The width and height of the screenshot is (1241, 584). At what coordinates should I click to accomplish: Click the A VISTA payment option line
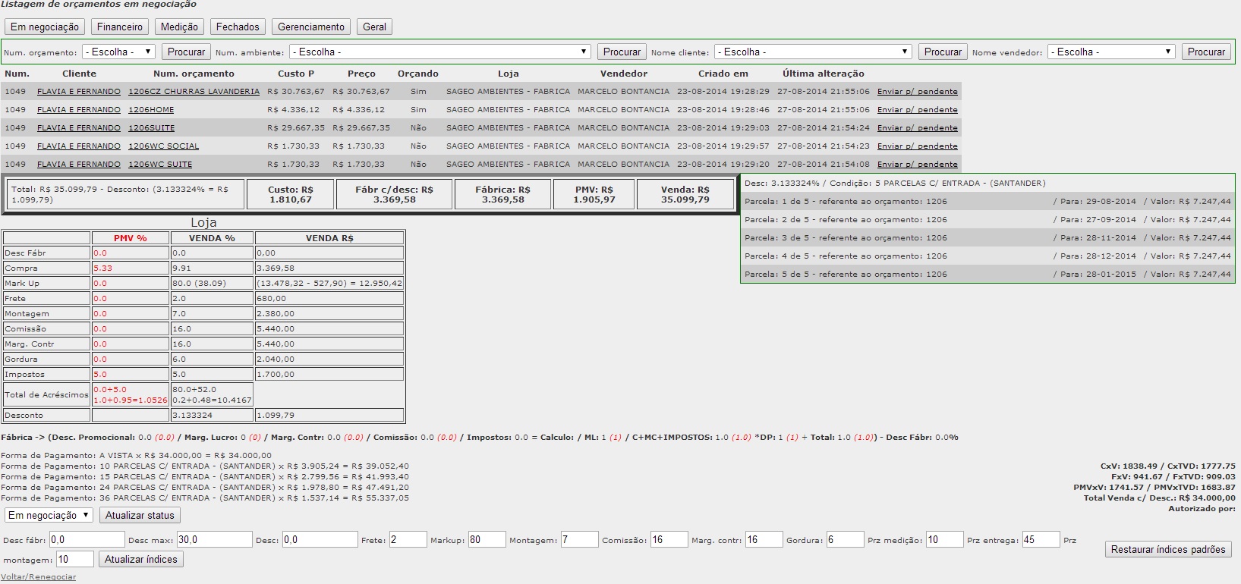pyautogui.click(x=136, y=455)
